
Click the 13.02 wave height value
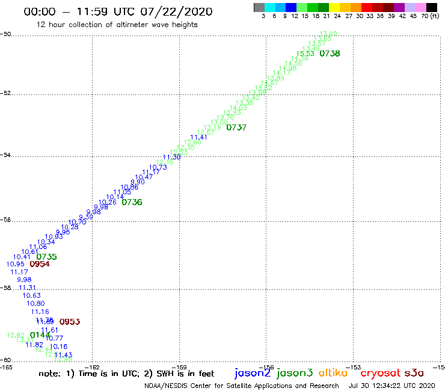(328, 34)
